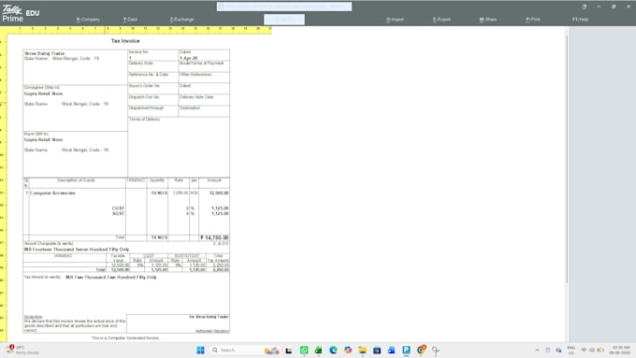The height and width of the screenshot is (358, 636).
Task: Open File Explorer from the taskbar
Action: point(362,350)
